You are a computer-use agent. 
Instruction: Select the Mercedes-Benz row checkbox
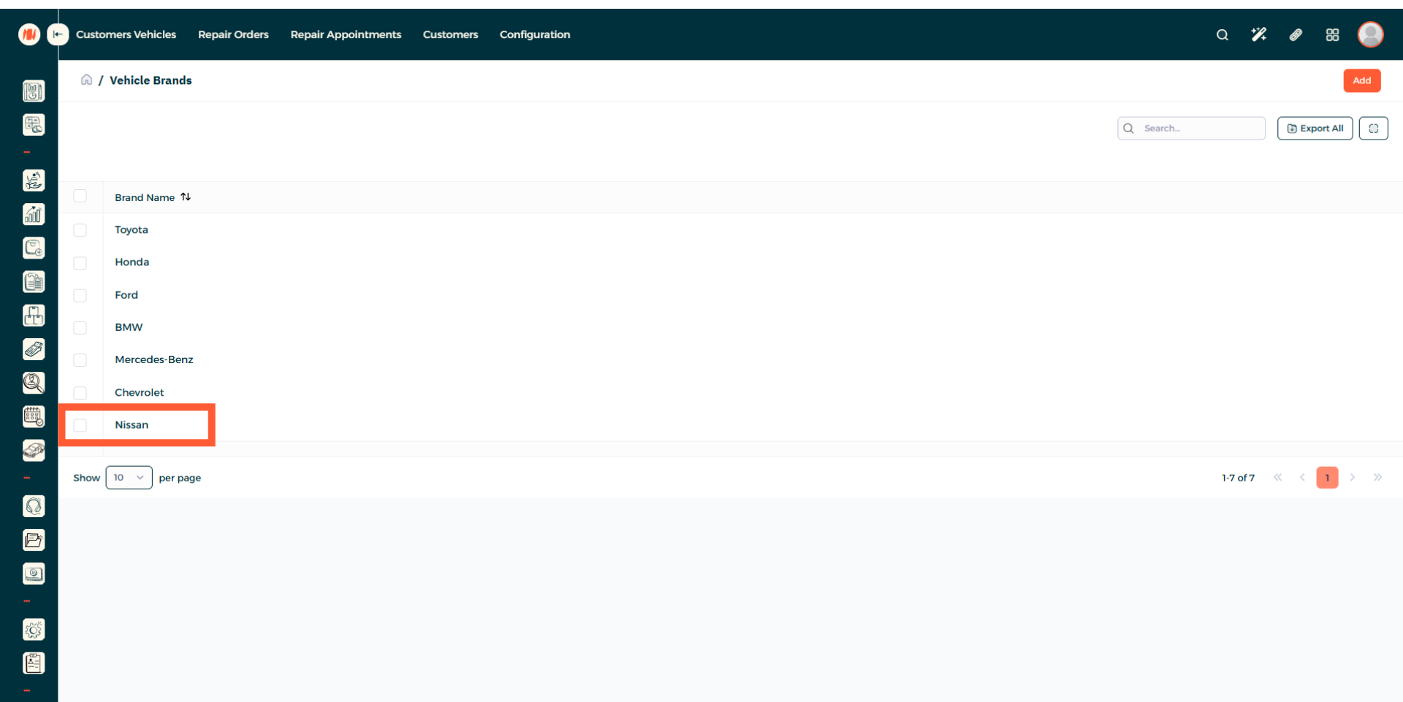(x=80, y=360)
